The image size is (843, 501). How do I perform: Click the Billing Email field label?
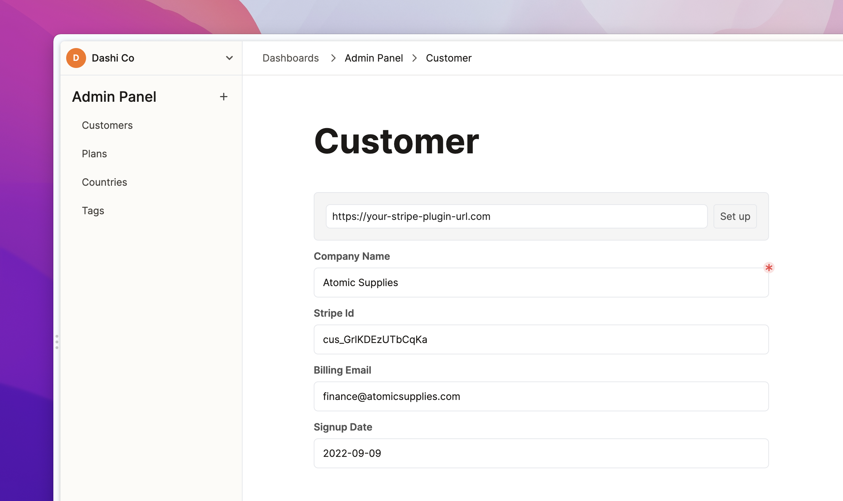tap(342, 370)
